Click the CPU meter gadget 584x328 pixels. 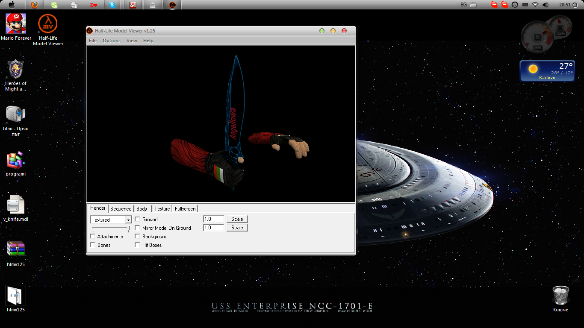pos(538,36)
